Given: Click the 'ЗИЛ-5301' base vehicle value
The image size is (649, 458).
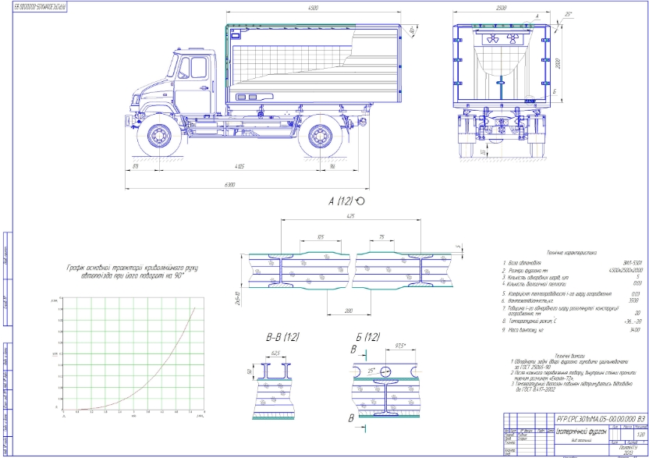Looking at the screenshot, I should click(x=632, y=263).
